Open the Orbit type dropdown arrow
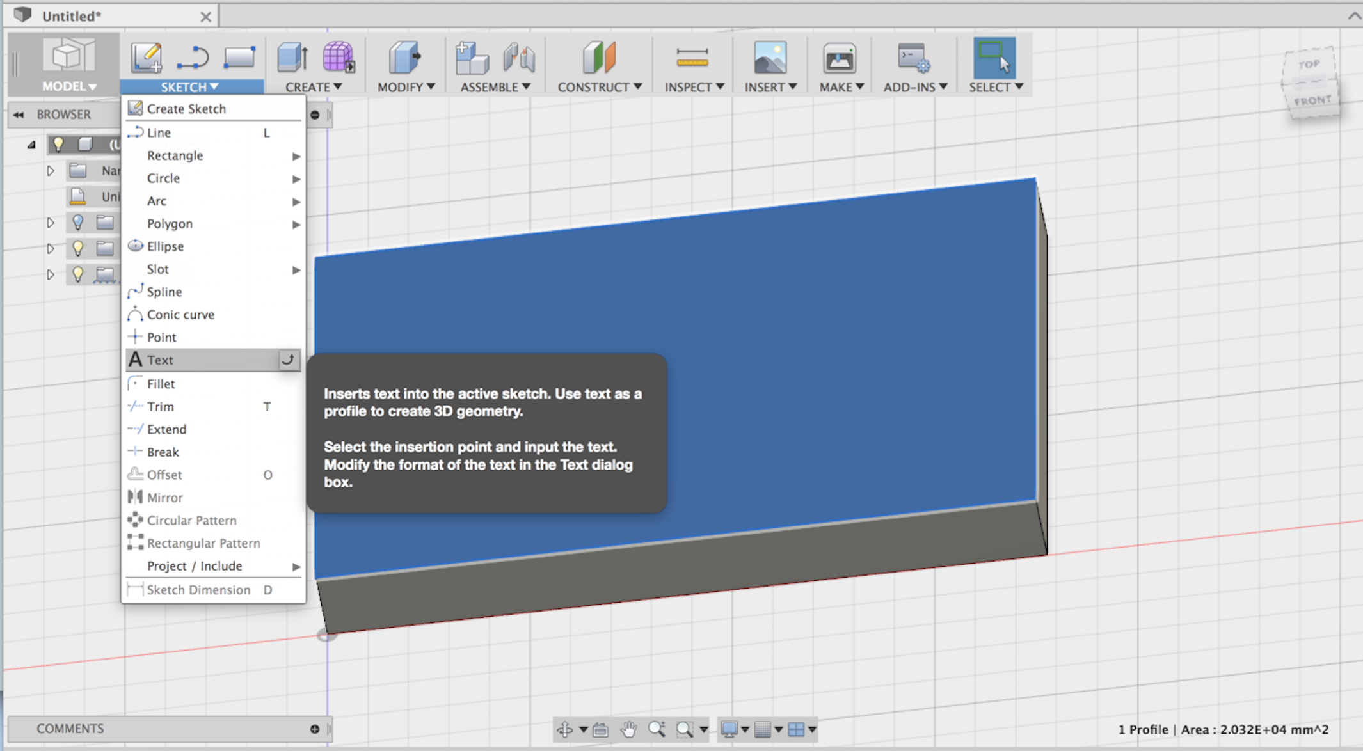 pos(583,730)
